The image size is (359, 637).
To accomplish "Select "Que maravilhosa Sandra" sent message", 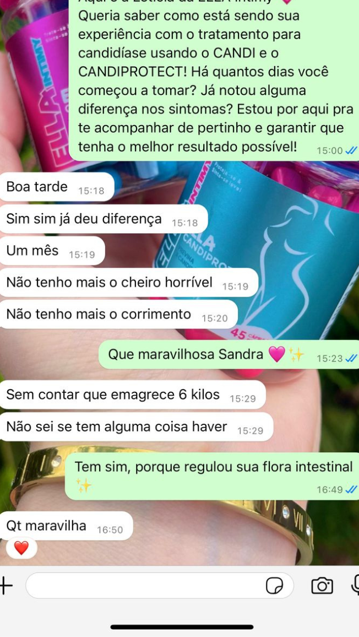I will pos(229,355).
